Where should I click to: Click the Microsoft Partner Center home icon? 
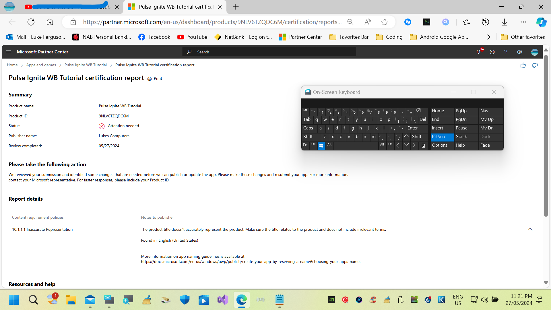coord(12,65)
